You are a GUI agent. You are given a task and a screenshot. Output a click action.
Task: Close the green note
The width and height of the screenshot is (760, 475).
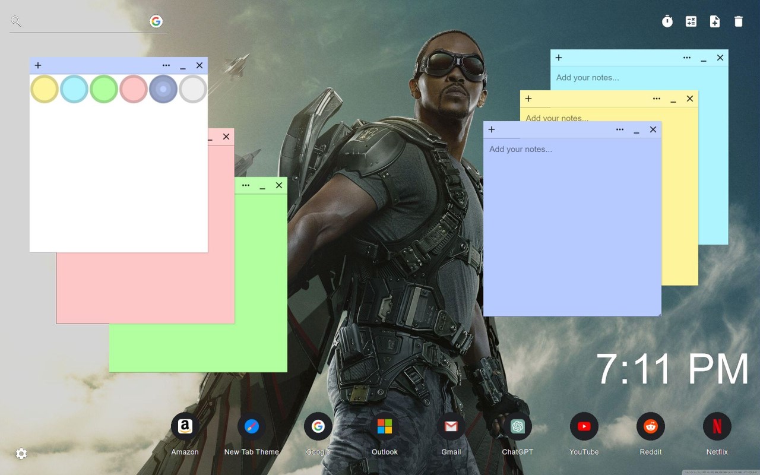click(x=279, y=185)
